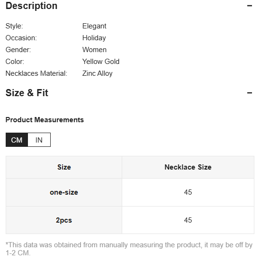The width and height of the screenshot is (261, 261).
Task: Switch measurements to CM
Action: pyautogui.click(x=17, y=140)
